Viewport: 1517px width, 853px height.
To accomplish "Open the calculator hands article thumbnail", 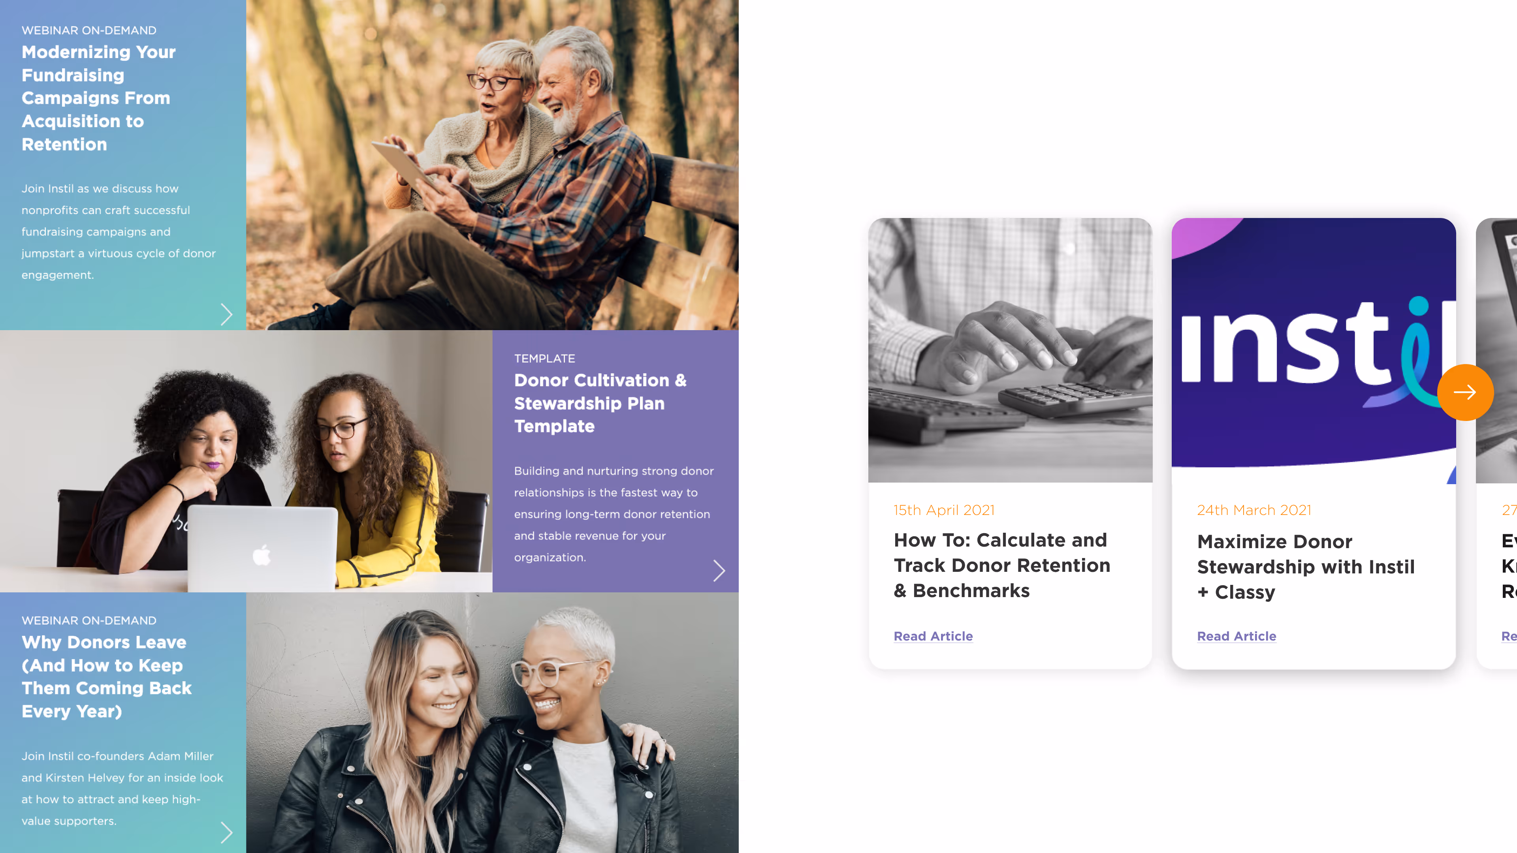I will pos(1010,350).
